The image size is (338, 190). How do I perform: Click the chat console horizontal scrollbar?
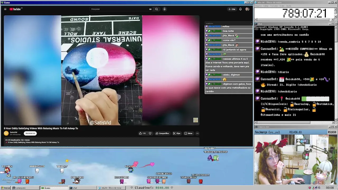(294, 122)
